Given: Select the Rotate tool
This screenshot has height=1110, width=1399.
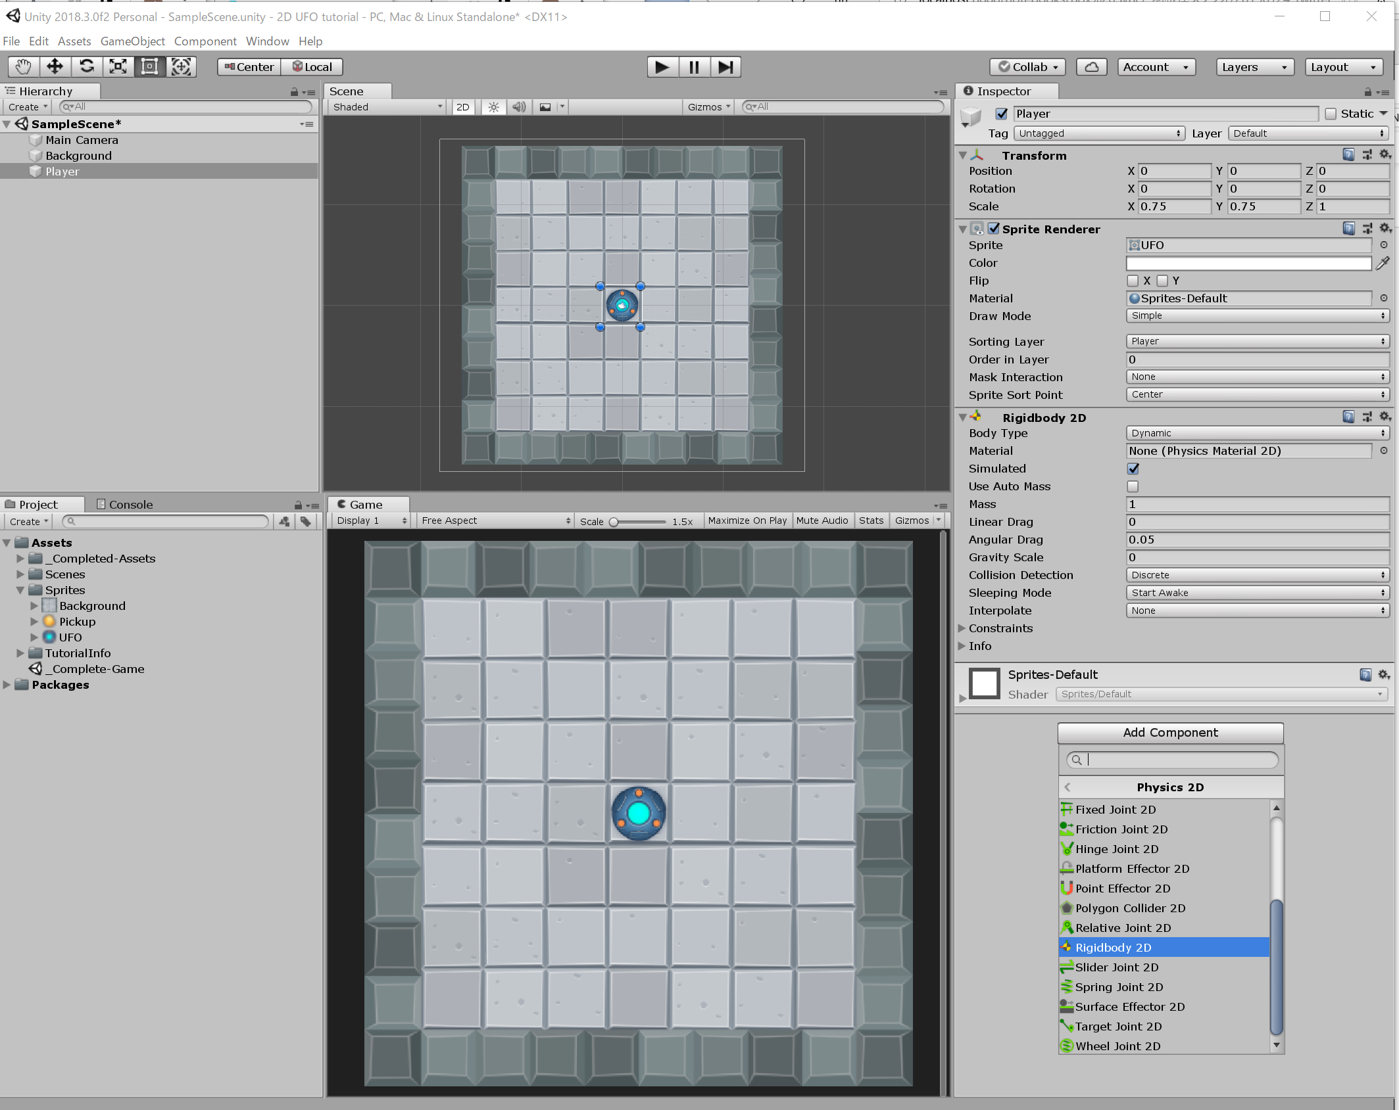Looking at the screenshot, I should [x=87, y=66].
